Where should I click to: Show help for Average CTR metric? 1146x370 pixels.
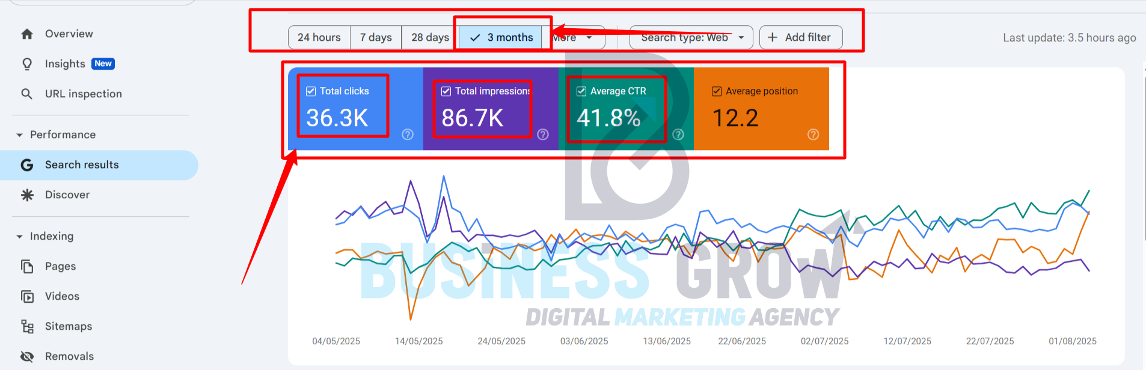click(678, 135)
